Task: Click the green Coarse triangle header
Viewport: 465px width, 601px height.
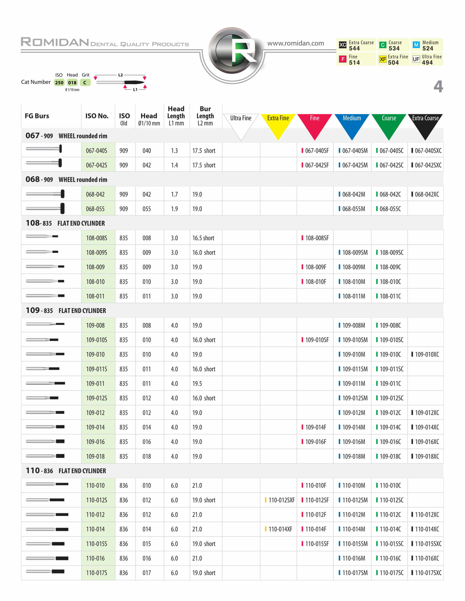Action: pos(389,127)
